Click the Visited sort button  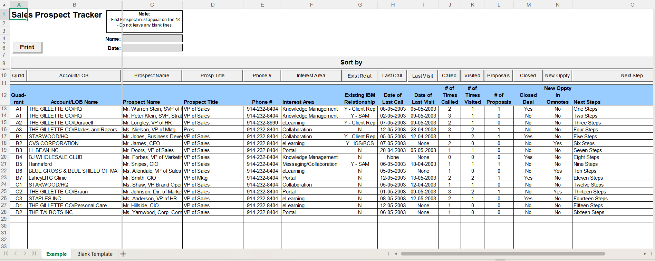[x=472, y=76]
